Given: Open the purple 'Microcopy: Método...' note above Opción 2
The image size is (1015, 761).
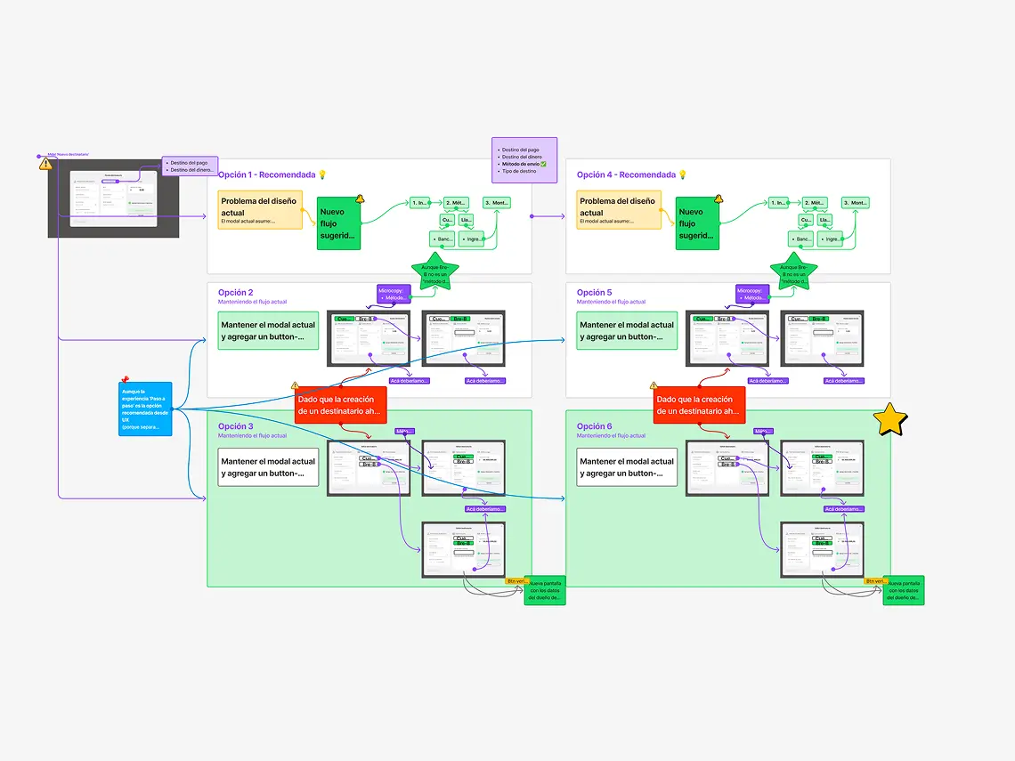Looking at the screenshot, I should click(x=394, y=292).
